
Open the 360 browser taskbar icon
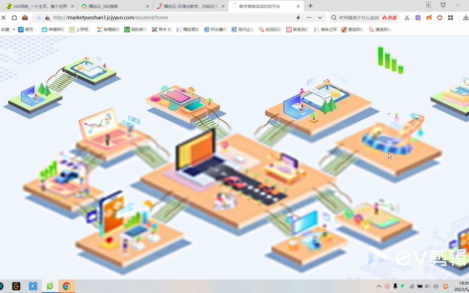coord(50,286)
